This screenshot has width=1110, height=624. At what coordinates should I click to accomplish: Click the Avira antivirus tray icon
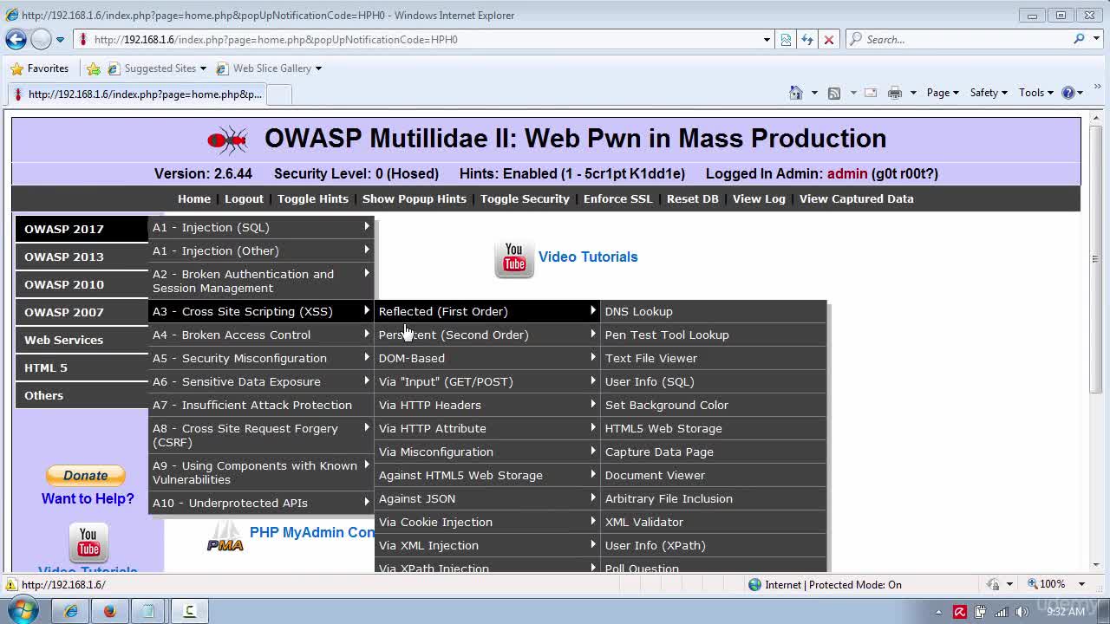960,612
